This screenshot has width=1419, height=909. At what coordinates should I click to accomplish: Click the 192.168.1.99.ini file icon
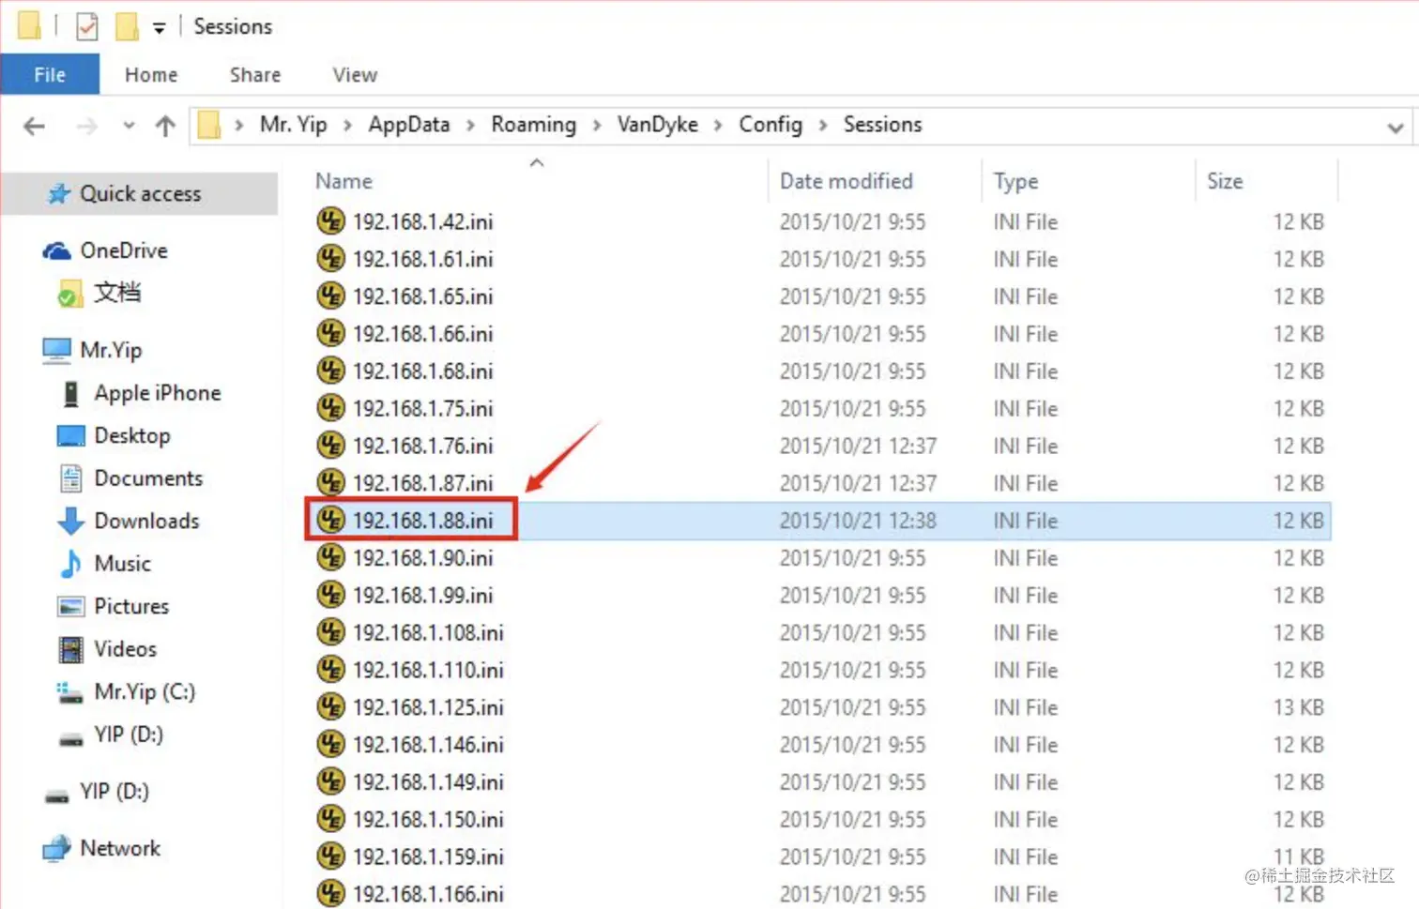[x=330, y=596]
